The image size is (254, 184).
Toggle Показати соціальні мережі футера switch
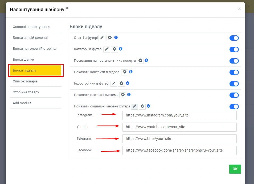[234, 107]
